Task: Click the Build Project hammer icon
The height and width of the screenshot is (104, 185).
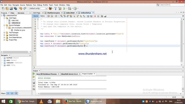Action: tap(55, 8)
